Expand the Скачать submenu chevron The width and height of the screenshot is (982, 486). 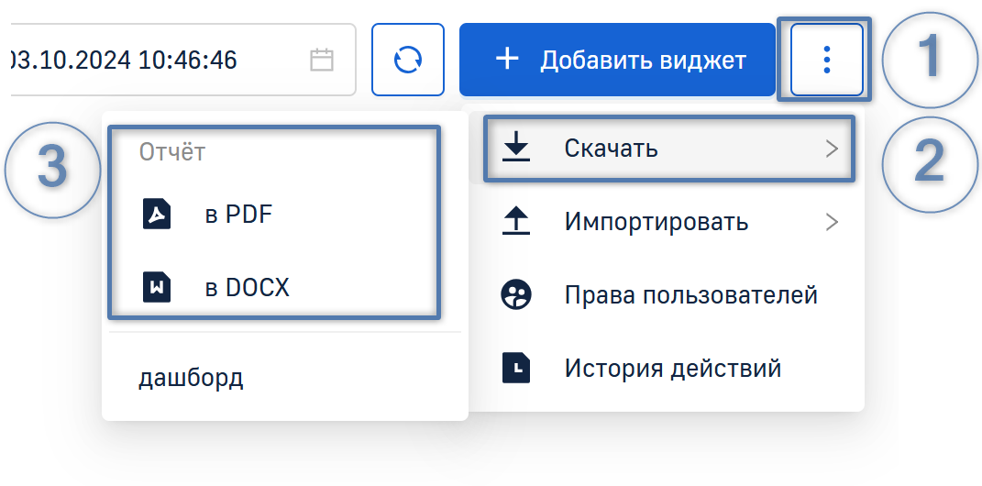pos(832,148)
